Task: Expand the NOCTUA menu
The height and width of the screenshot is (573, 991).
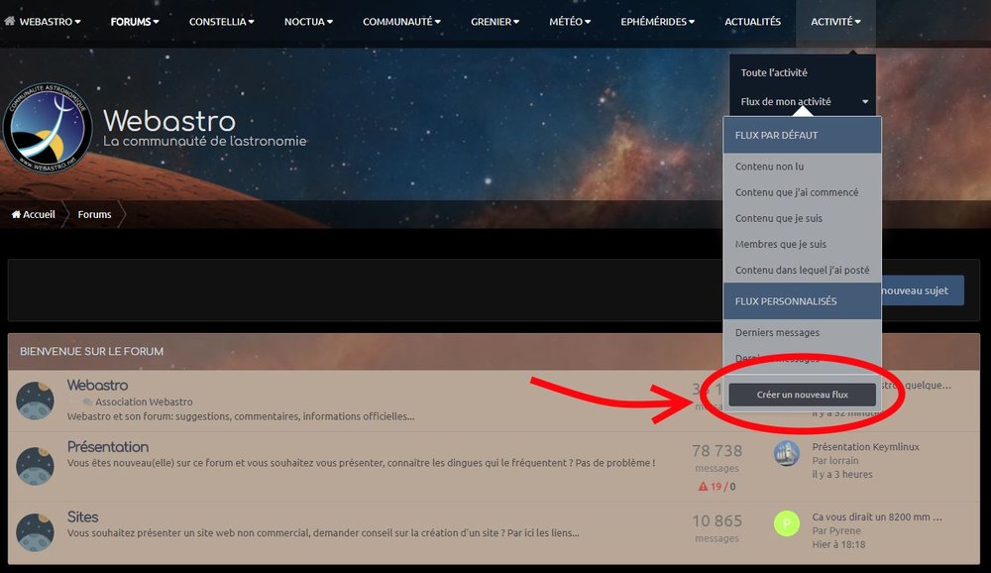Action: [308, 22]
